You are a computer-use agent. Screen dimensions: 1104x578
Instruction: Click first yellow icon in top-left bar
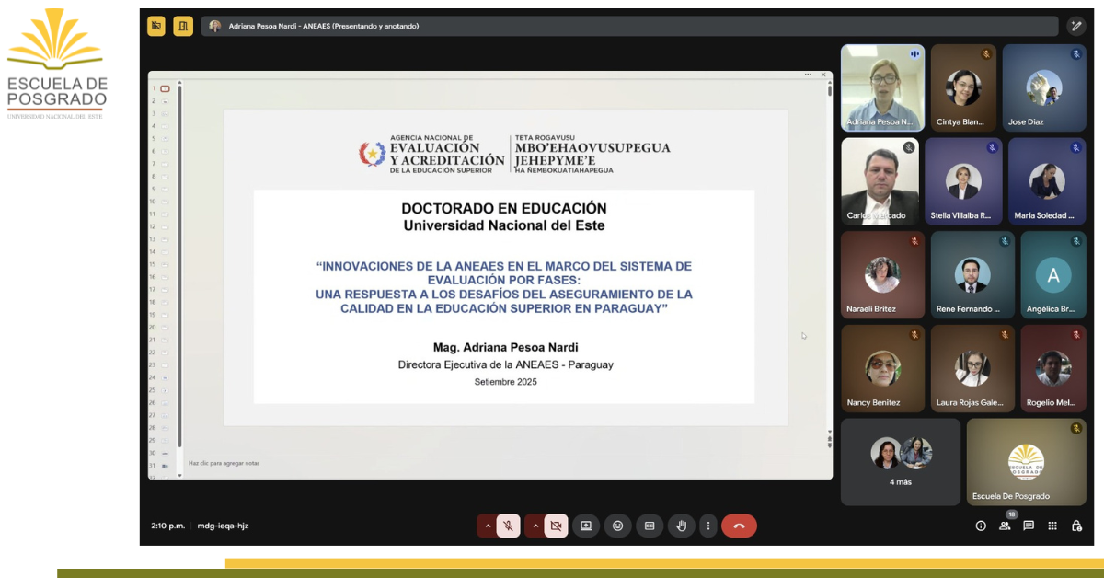(156, 26)
